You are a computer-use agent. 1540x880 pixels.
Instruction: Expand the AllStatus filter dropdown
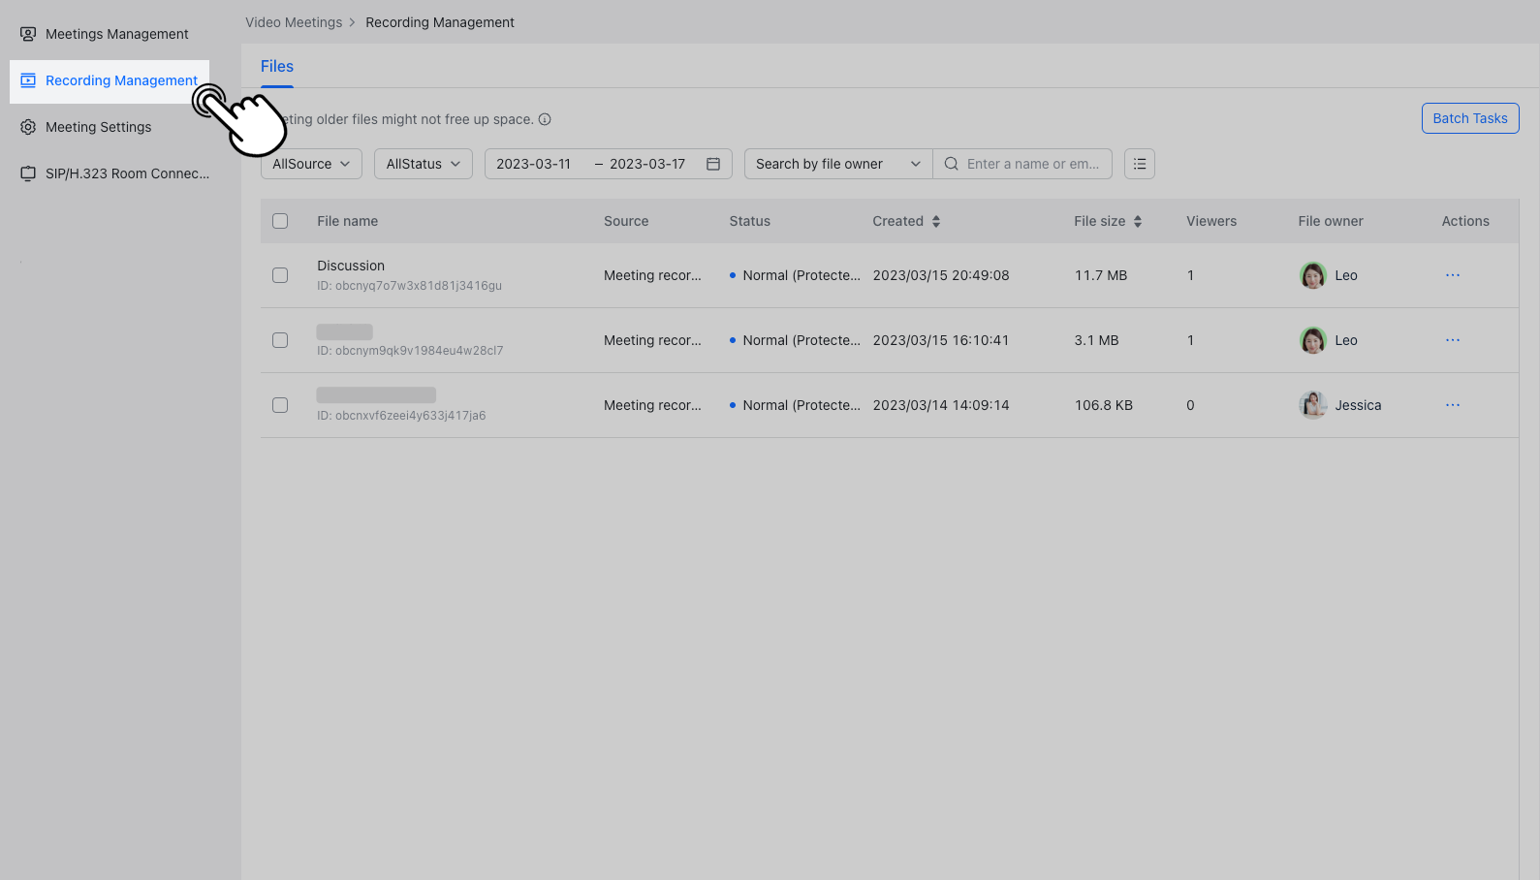click(423, 164)
